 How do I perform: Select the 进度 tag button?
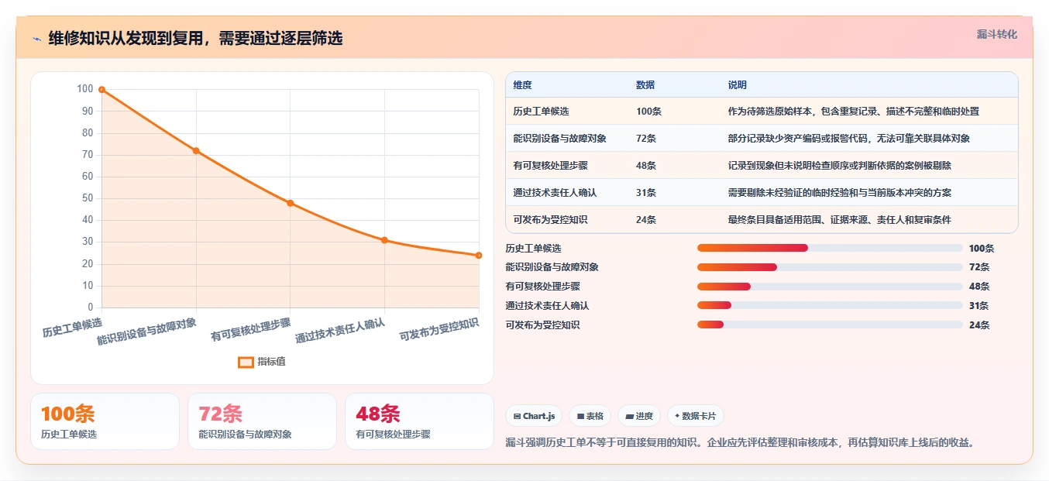point(639,416)
